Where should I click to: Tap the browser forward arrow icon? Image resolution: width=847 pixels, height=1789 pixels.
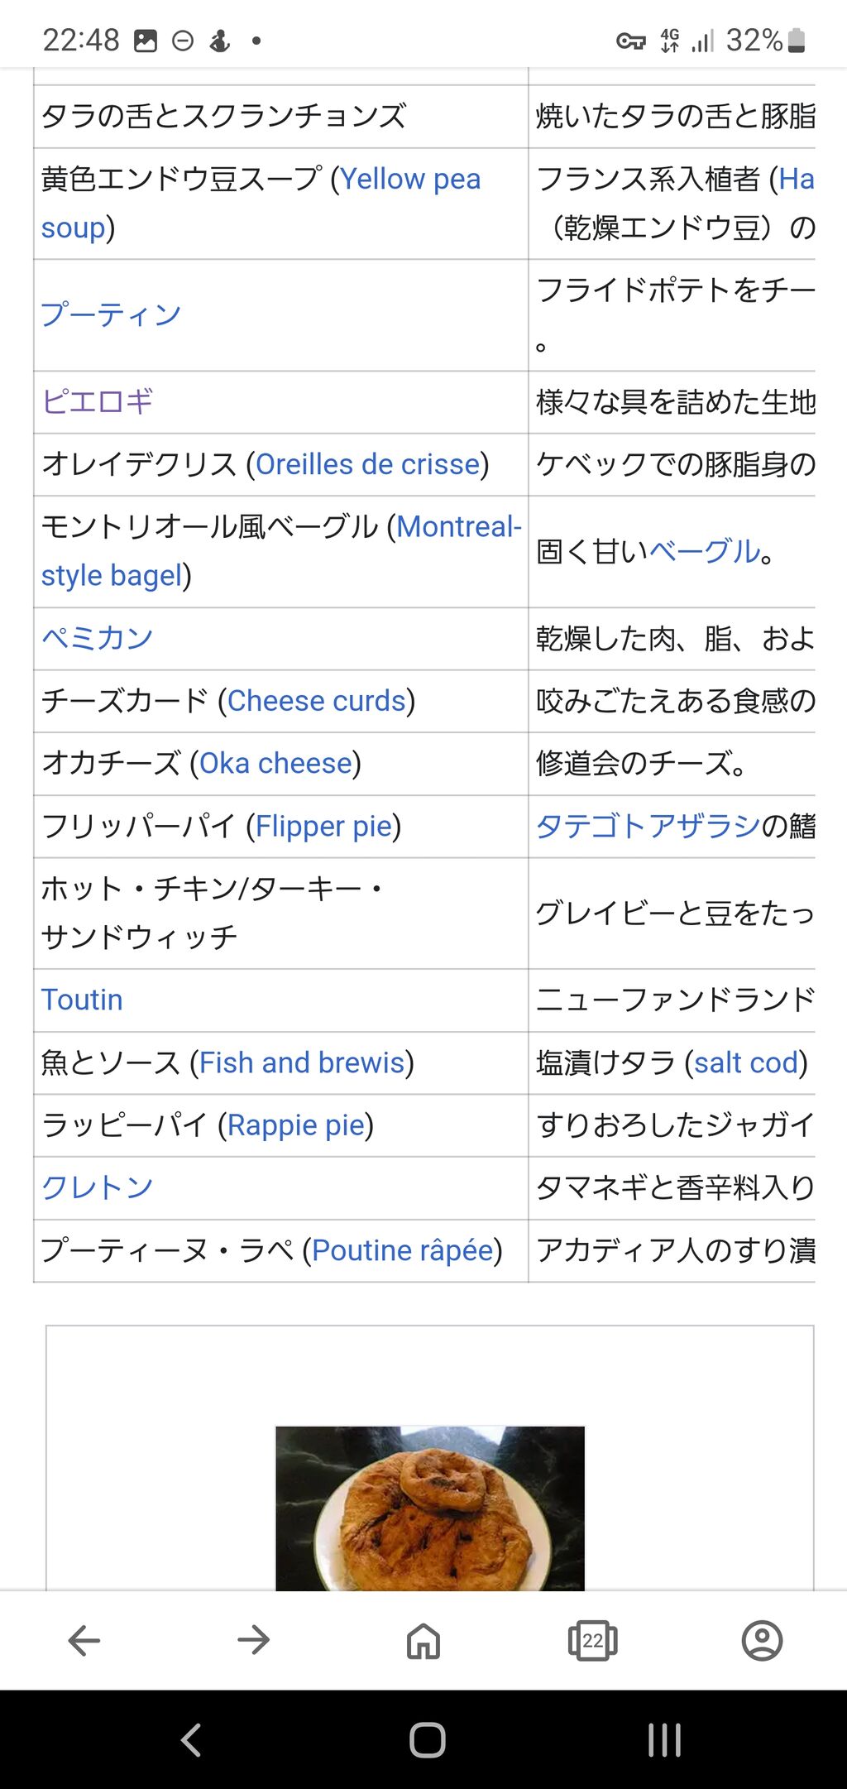tap(253, 1640)
